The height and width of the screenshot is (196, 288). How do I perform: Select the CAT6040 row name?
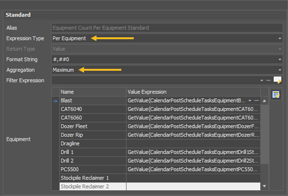93,109
